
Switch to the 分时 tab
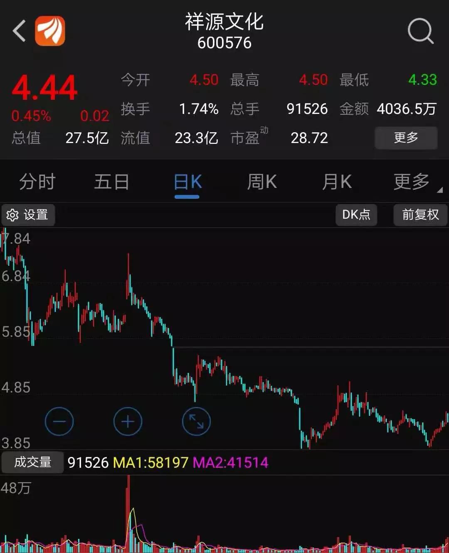(x=37, y=182)
